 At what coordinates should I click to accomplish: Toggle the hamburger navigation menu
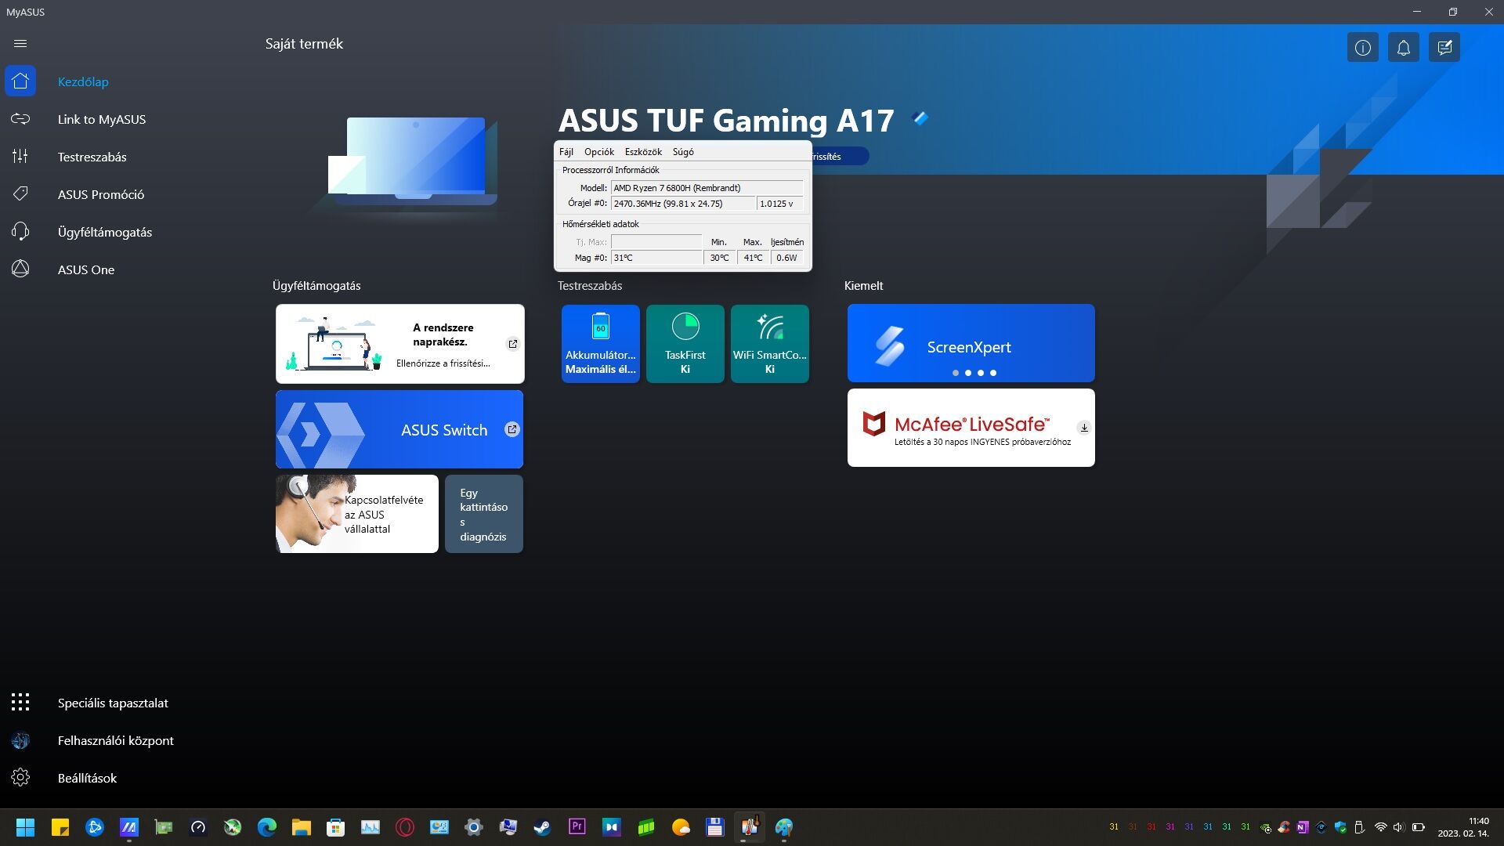20,44
